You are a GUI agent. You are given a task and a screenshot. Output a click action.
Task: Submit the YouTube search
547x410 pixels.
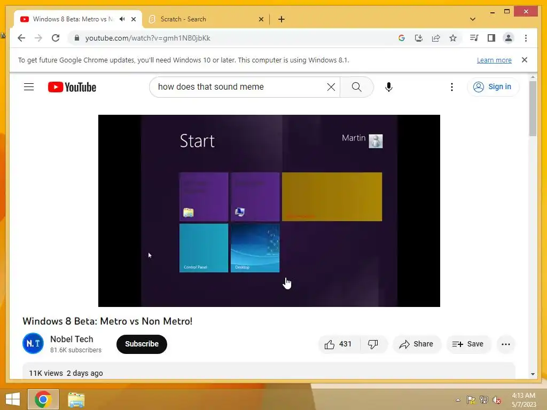pyautogui.click(x=356, y=87)
